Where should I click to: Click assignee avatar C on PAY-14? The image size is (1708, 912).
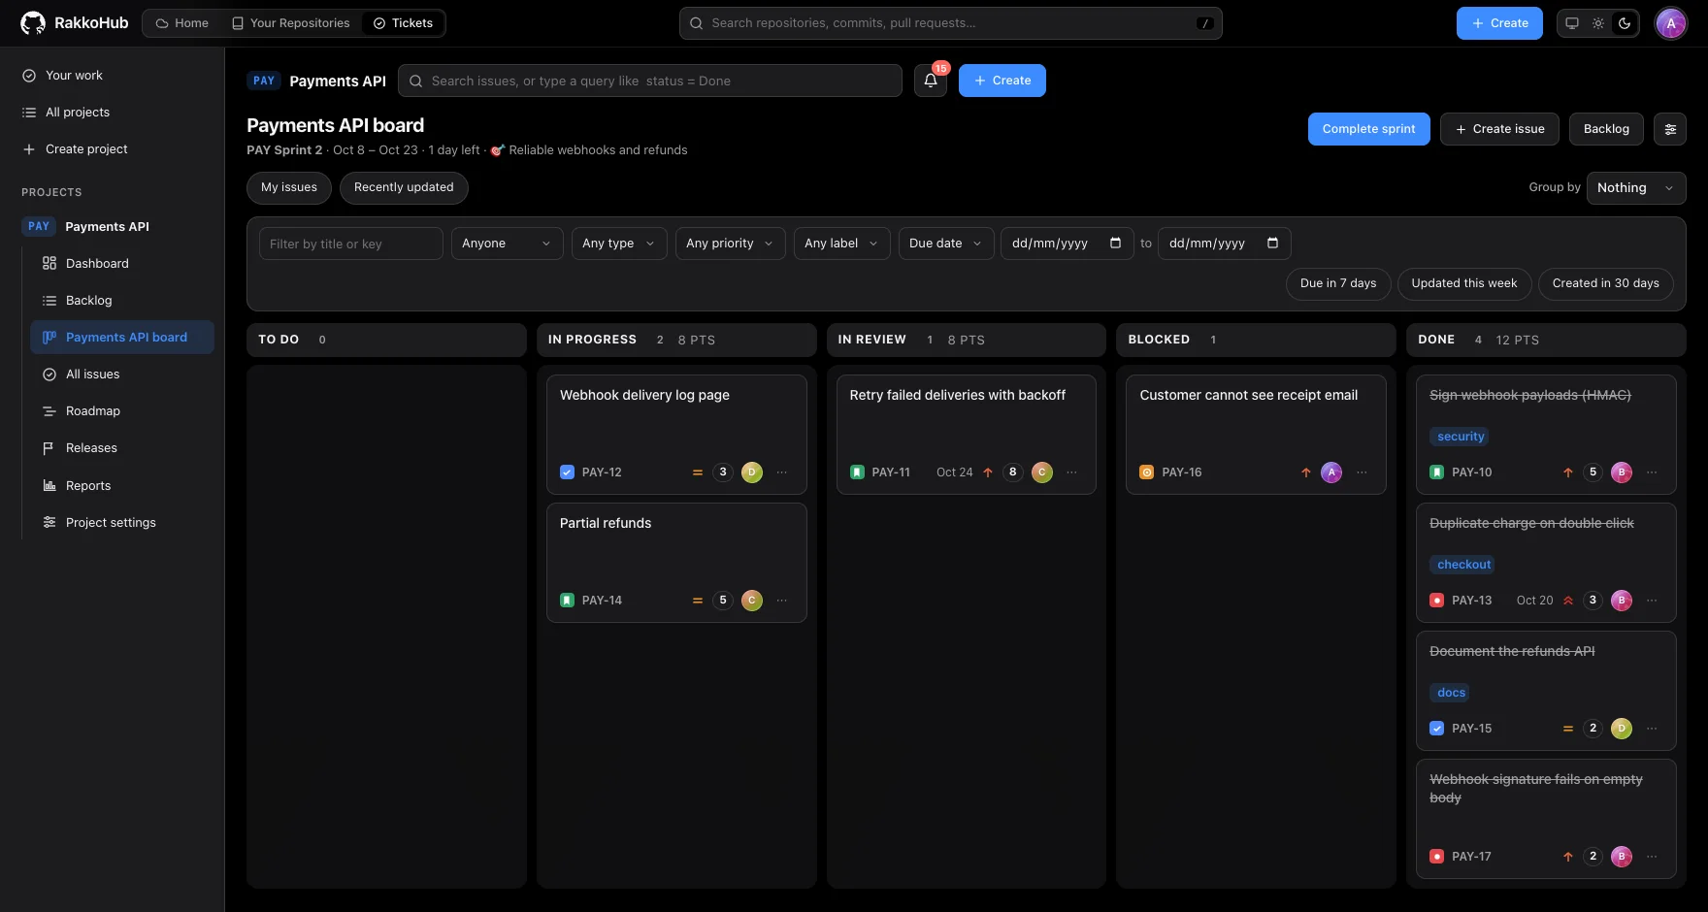(752, 601)
